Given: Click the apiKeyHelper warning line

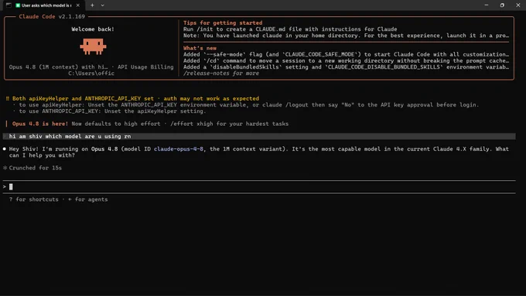Looking at the screenshot, I should click(x=132, y=99).
